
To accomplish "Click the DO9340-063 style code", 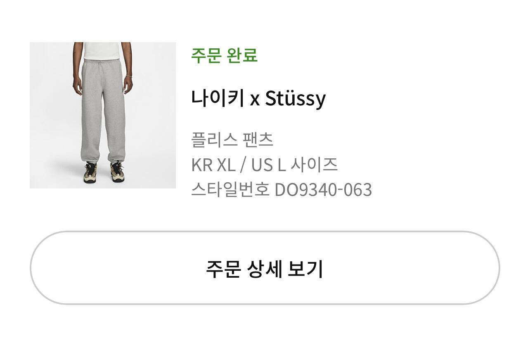I will pos(323,190).
